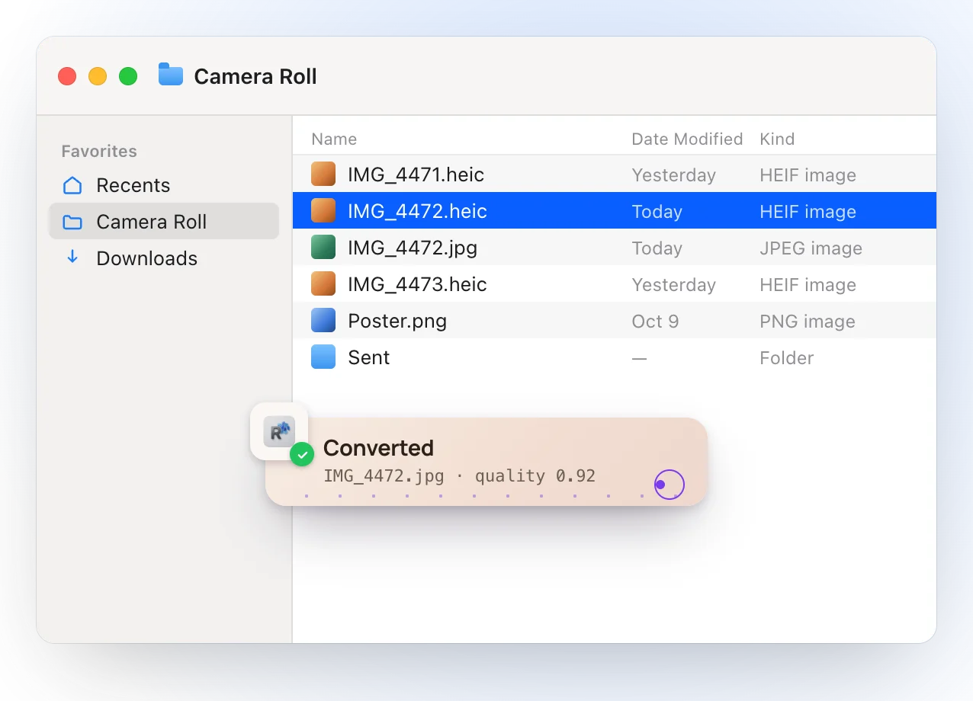This screenshot has width=973, height=701.
Task: Sort by the Name column header
Action: [334, 139]
